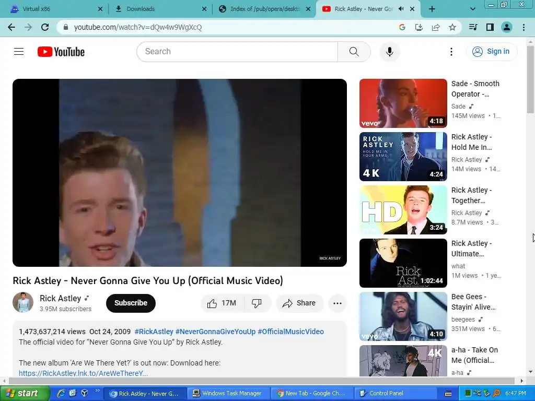Open Rick Astley Ultimate collection thumbnail
Screen dimensions: 535x401
point(403,263)
